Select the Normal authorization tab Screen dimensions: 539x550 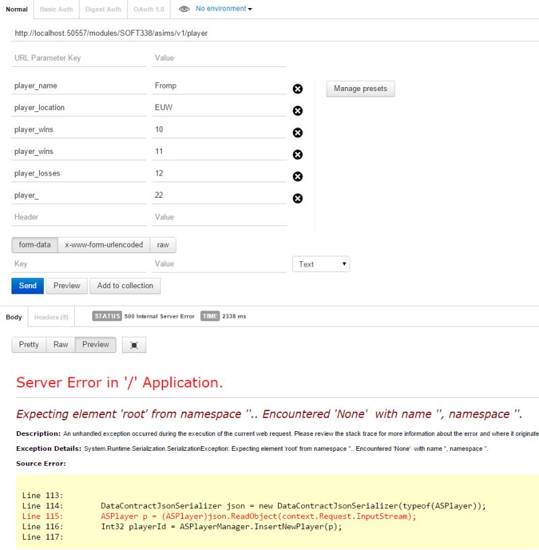[x=16, y=9]
